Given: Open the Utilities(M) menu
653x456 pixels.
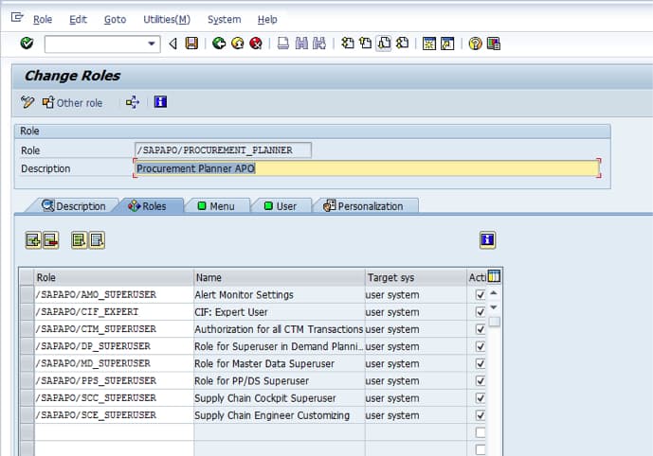Looking at the screenshot, I should tap(167, 20).
